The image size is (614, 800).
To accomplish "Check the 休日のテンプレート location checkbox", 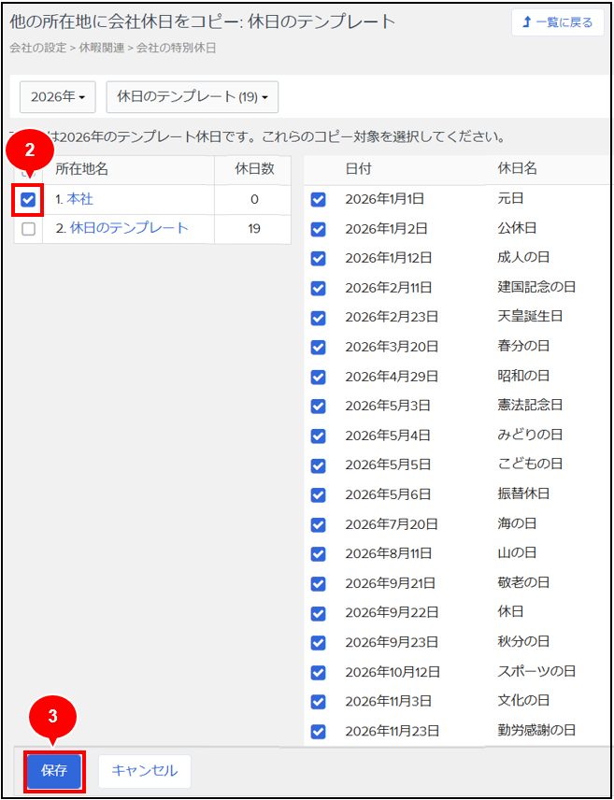I will (28, 229).
